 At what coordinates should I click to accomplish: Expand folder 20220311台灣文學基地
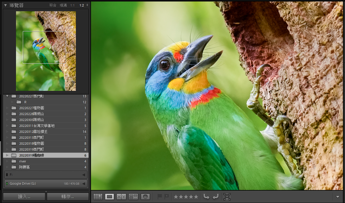pos(7,126)
